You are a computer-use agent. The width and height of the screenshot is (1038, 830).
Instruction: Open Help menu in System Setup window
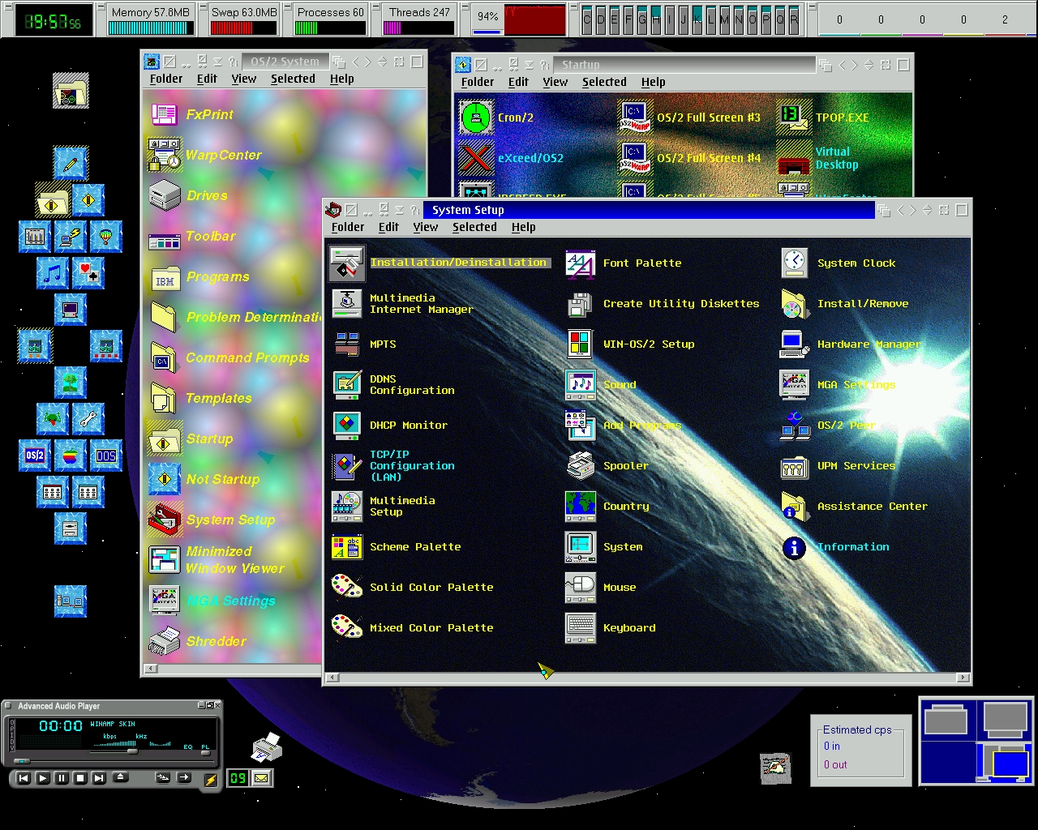[x=524, y=227]
